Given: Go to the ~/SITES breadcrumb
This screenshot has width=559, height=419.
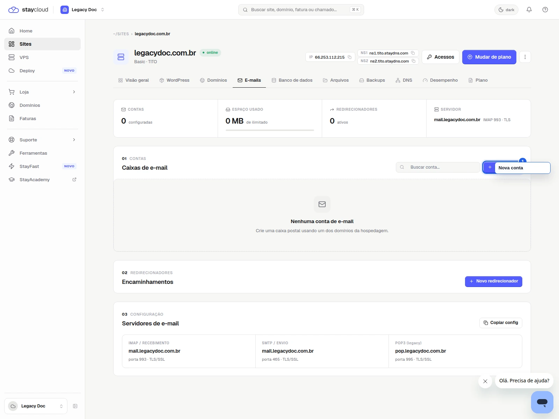Looking at the screenshot, I should point(121,34).
